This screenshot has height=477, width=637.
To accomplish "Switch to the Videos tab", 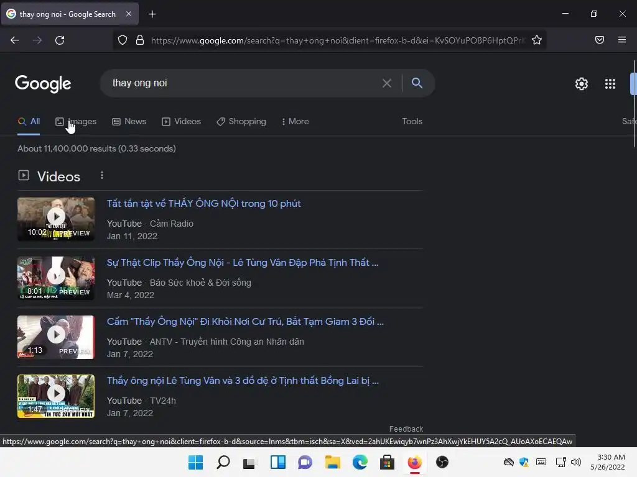I will point(181,121).
